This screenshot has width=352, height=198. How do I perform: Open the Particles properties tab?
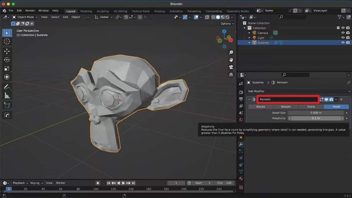tap(241, 151)
